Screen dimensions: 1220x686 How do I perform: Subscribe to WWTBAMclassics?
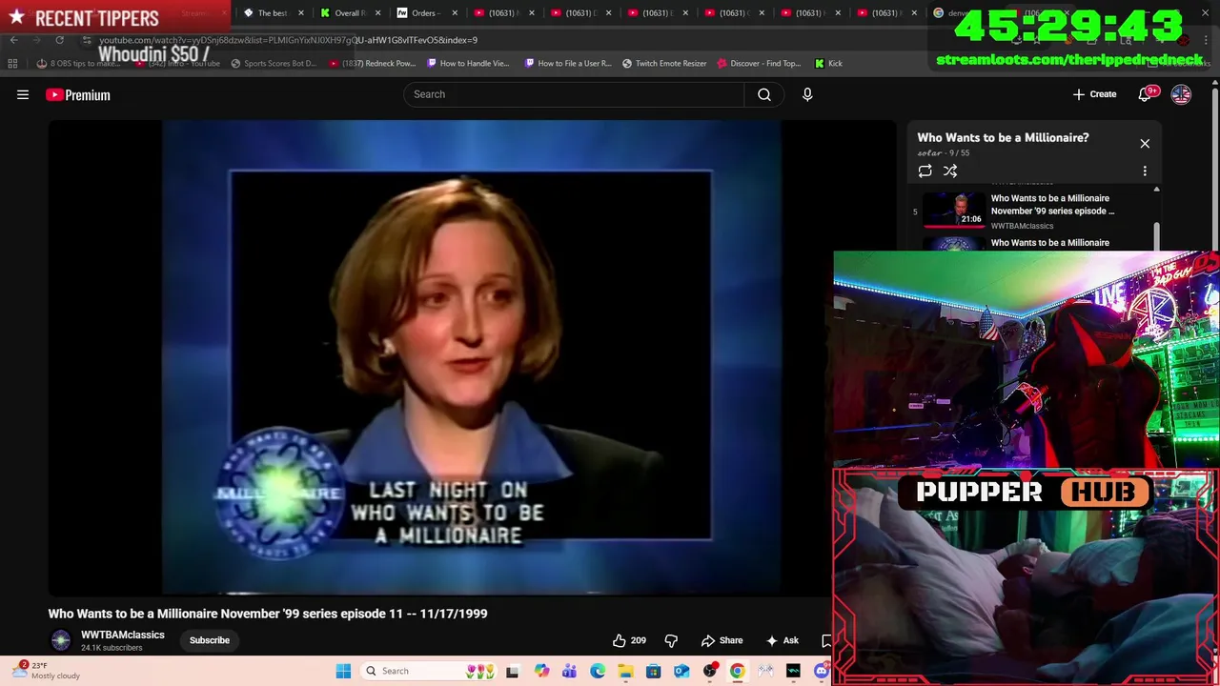pos(210,640)
